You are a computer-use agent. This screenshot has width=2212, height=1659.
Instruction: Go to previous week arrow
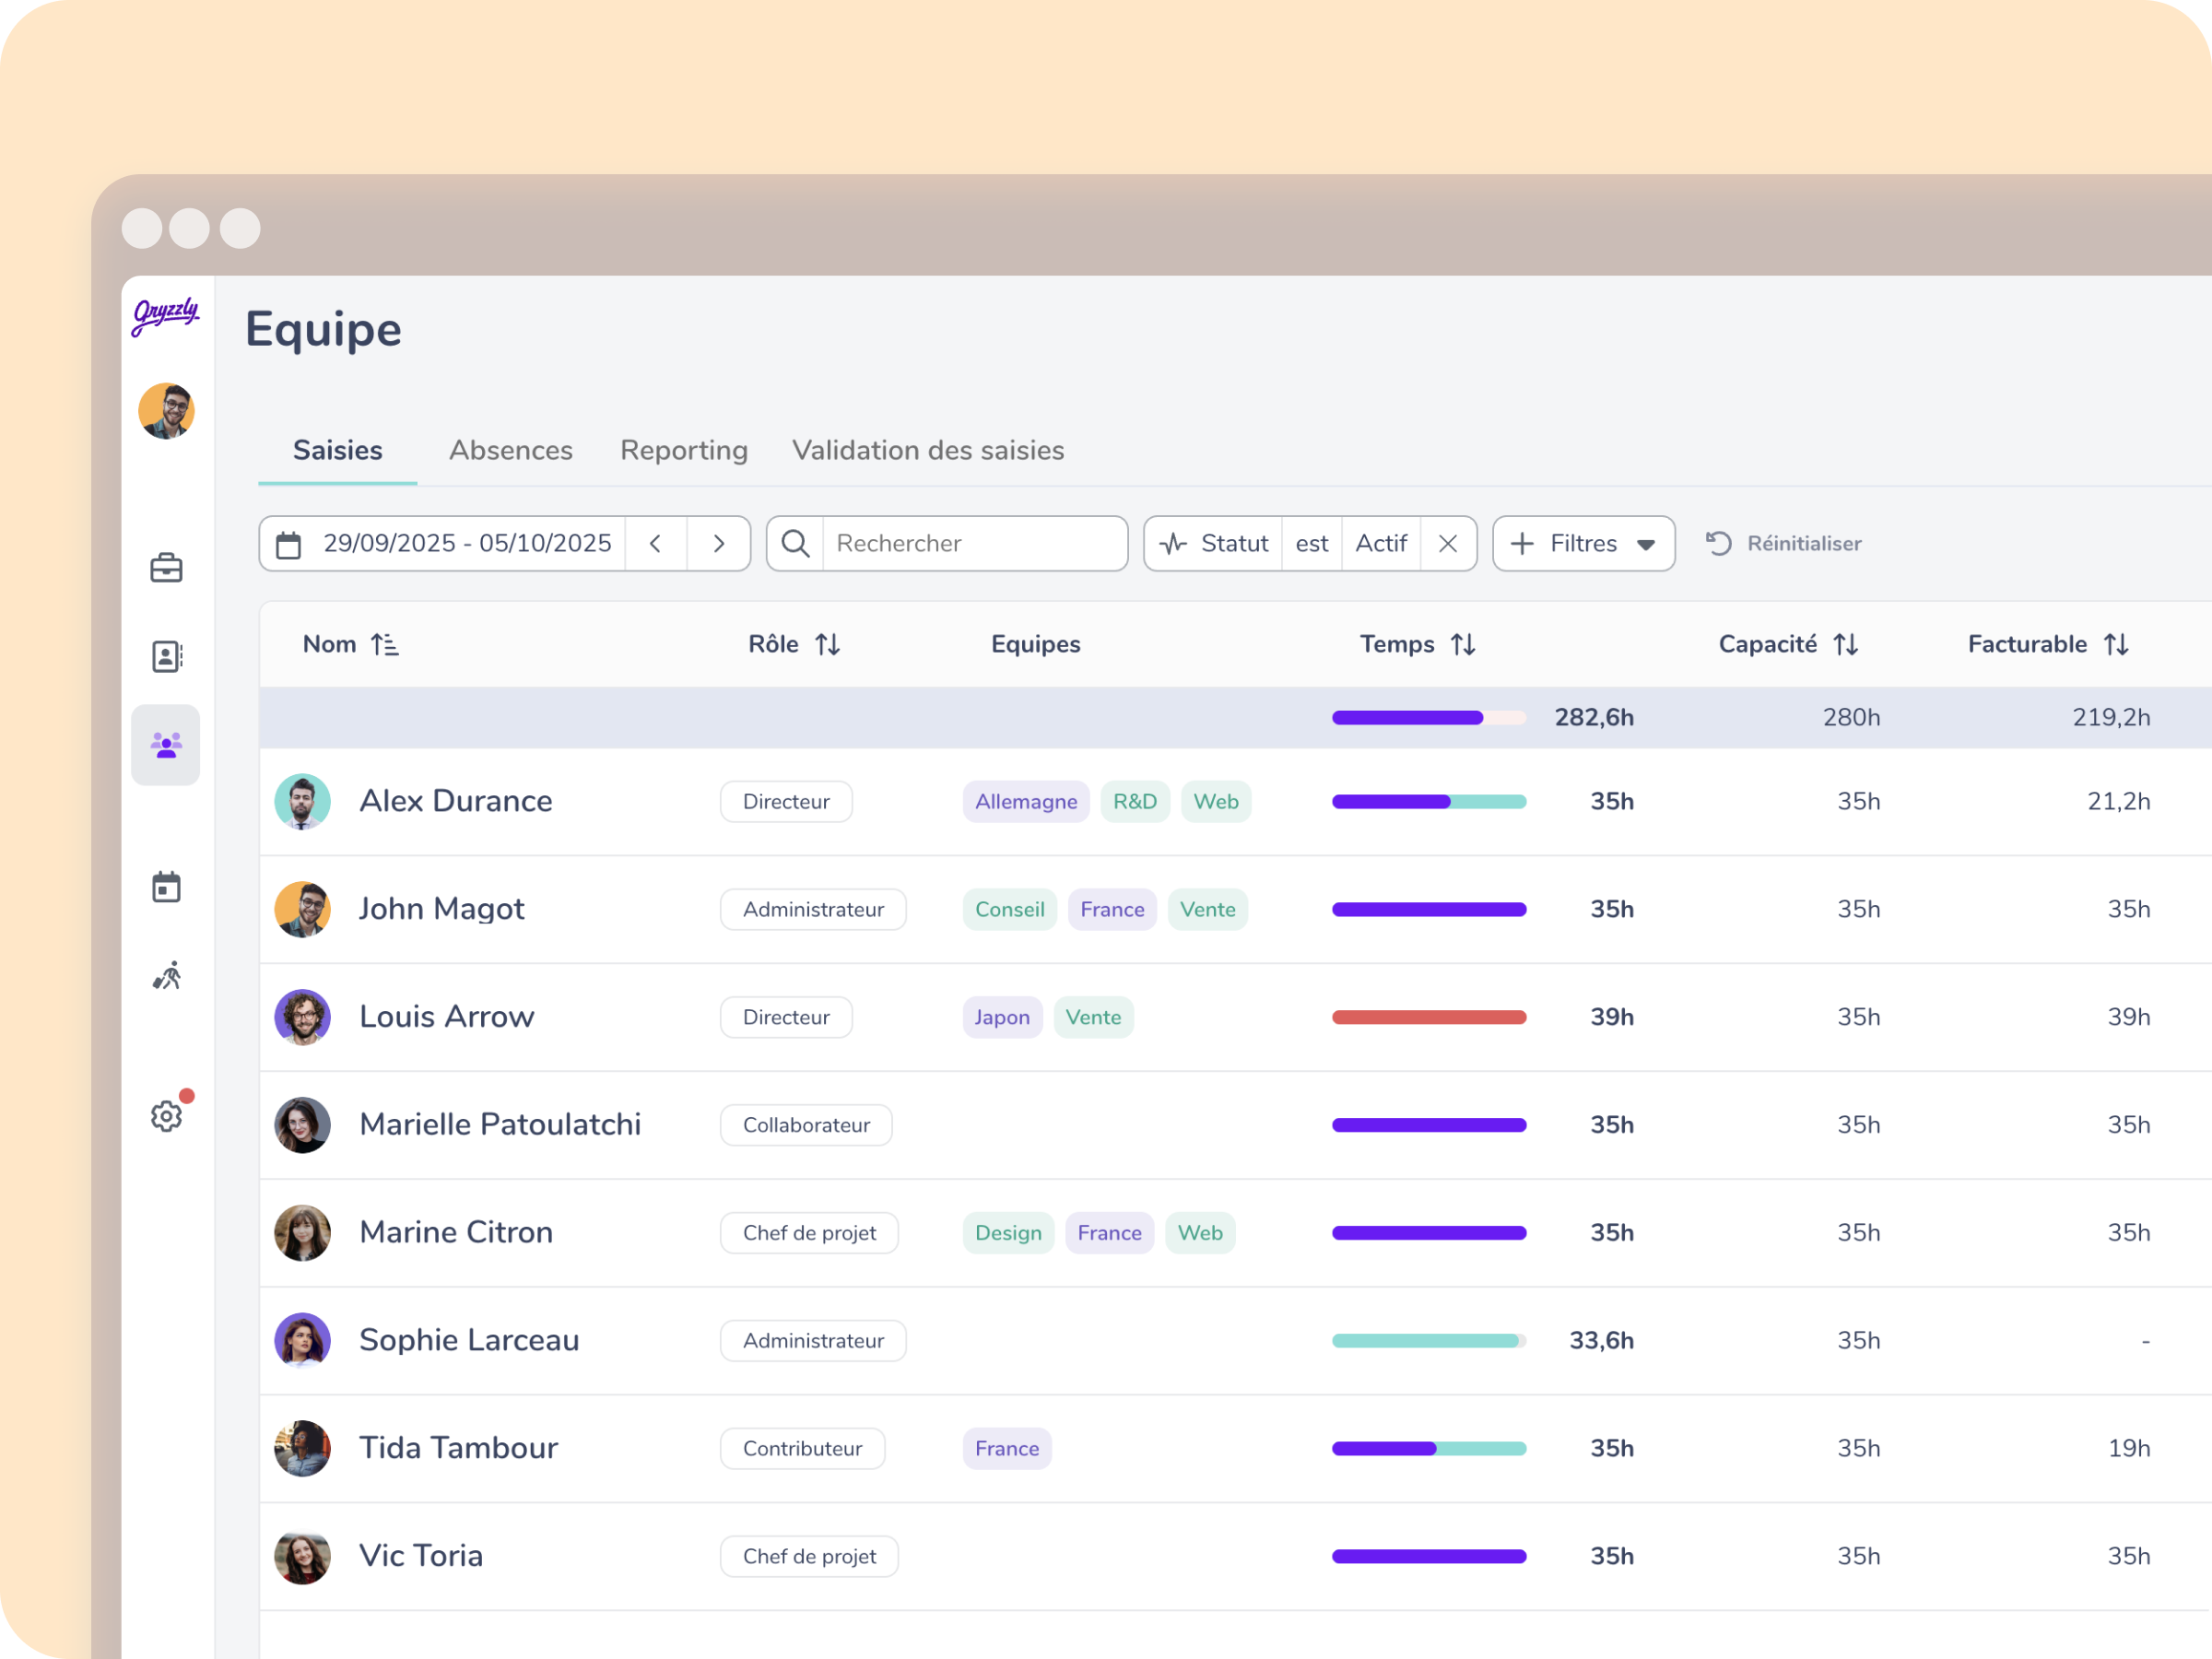[656, 544]
